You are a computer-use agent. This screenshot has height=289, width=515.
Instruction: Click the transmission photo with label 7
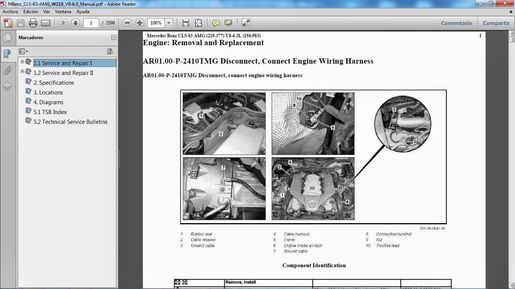point(224,189)
